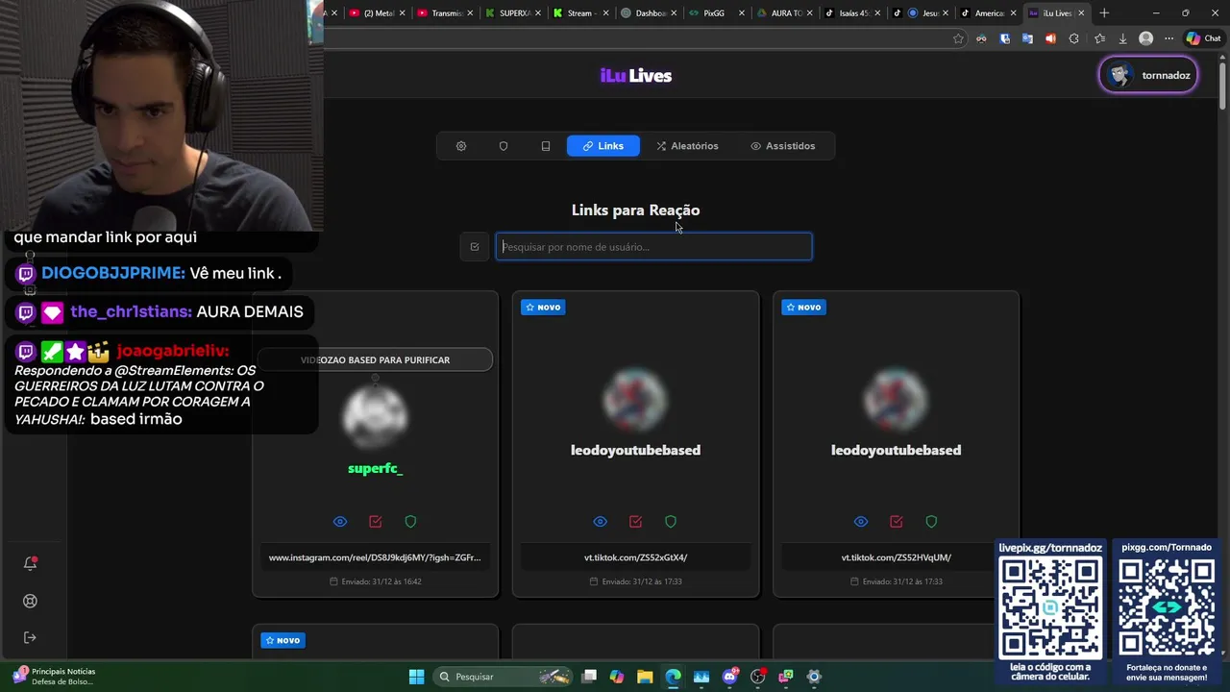Toggle eye icon on vt.tiktok.com/ZS52xGtX4/ card
The image size is (1230, 692).
(601, 522)
